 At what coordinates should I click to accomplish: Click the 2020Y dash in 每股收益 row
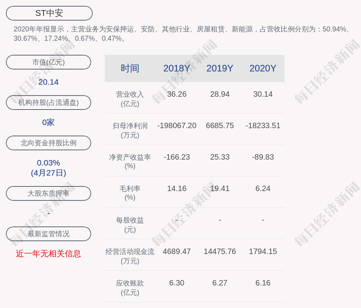coord(263,220)
